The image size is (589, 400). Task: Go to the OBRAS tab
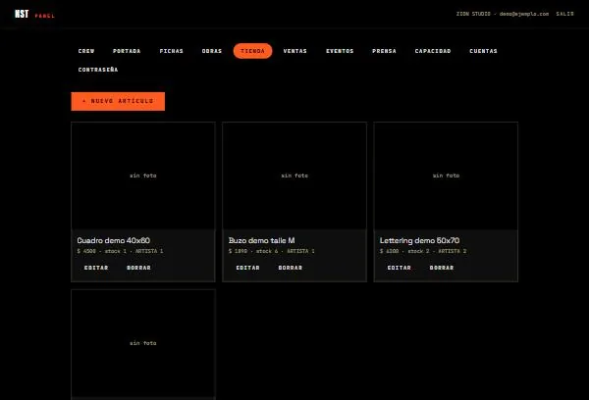212,51
